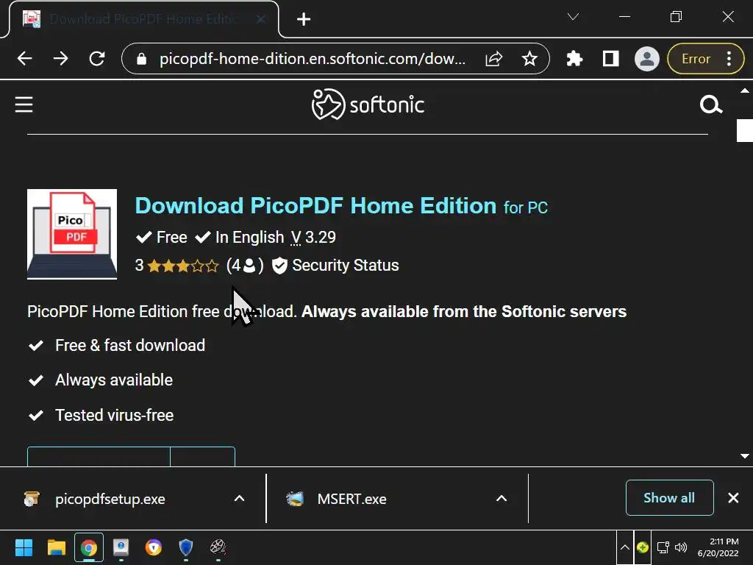Screen dimensions: 753x565
Task: Open the Windows Start menu
Action: click(x=24, y=547)
